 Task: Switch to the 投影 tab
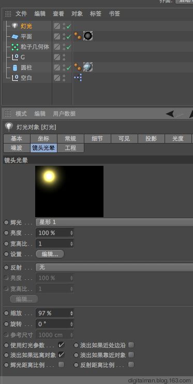[x=151, y=138]
